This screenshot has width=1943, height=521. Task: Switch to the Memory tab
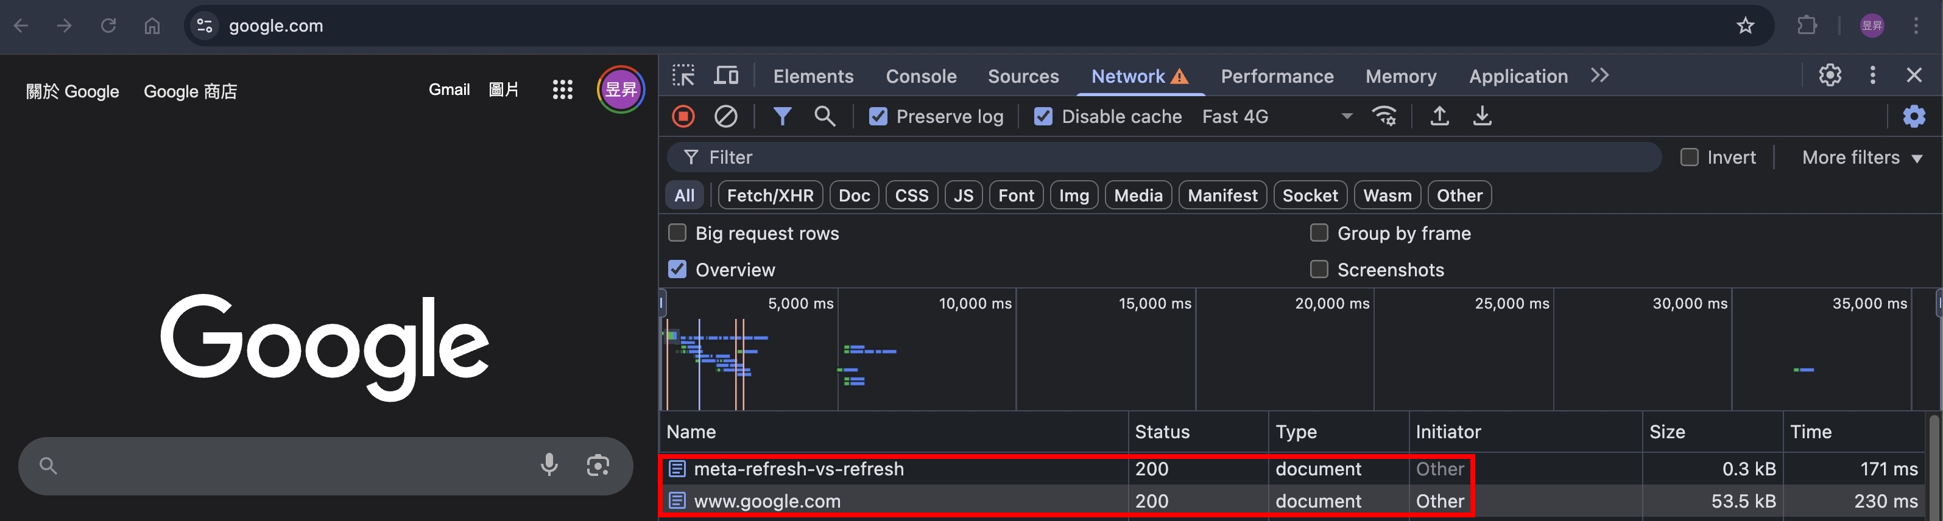[1401, 76]
